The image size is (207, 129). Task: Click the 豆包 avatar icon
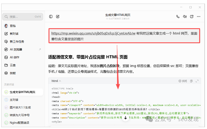pos(6,26)
